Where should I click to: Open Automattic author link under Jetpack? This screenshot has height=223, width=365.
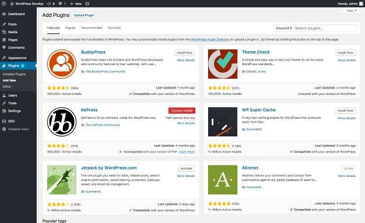[x=93, y=192]
